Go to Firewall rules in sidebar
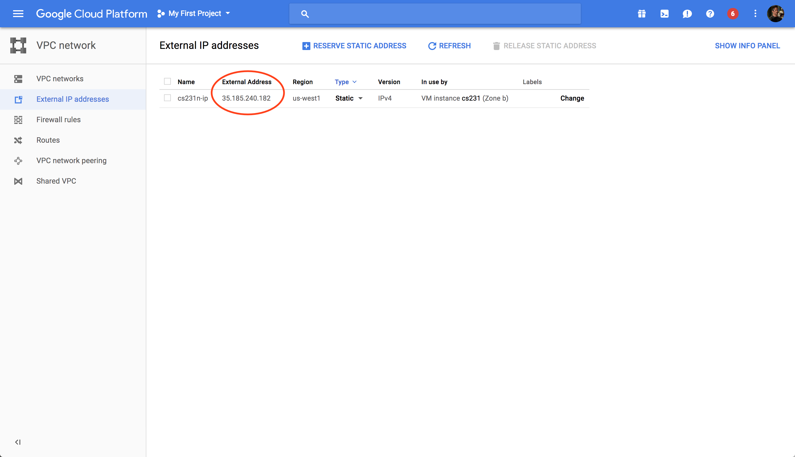 [58, 120]
